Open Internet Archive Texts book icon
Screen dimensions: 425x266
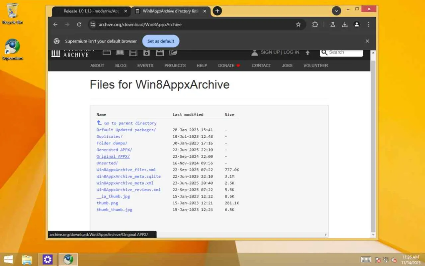[120, 52]
